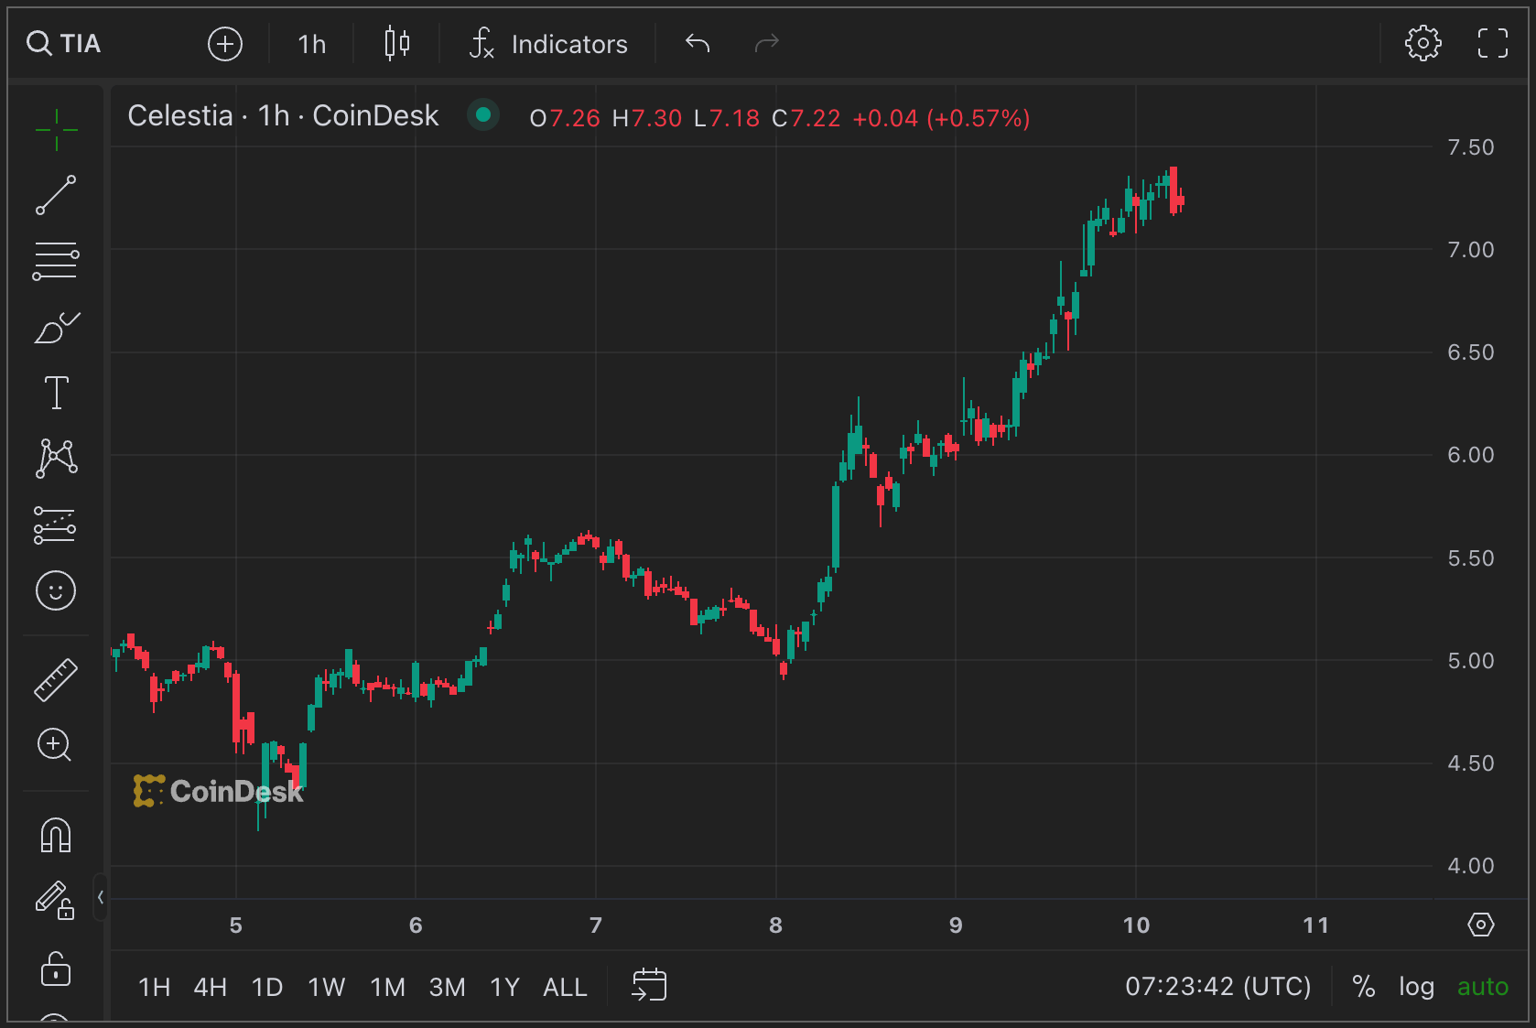
Task: Open the emoji icons tool
Action: [x=56, y=590]
